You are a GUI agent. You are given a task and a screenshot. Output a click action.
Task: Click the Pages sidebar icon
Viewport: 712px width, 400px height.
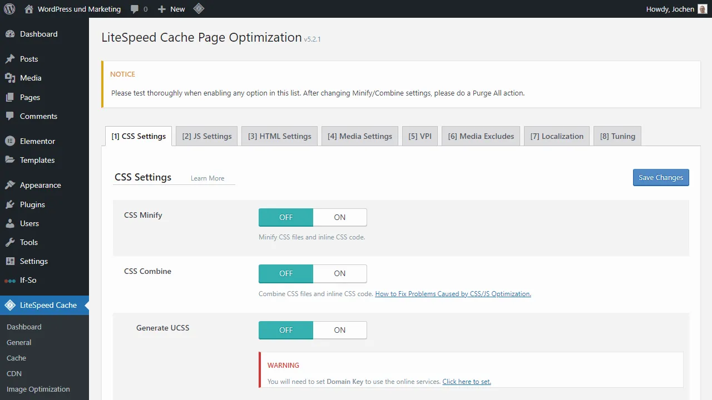click(10, 97)
